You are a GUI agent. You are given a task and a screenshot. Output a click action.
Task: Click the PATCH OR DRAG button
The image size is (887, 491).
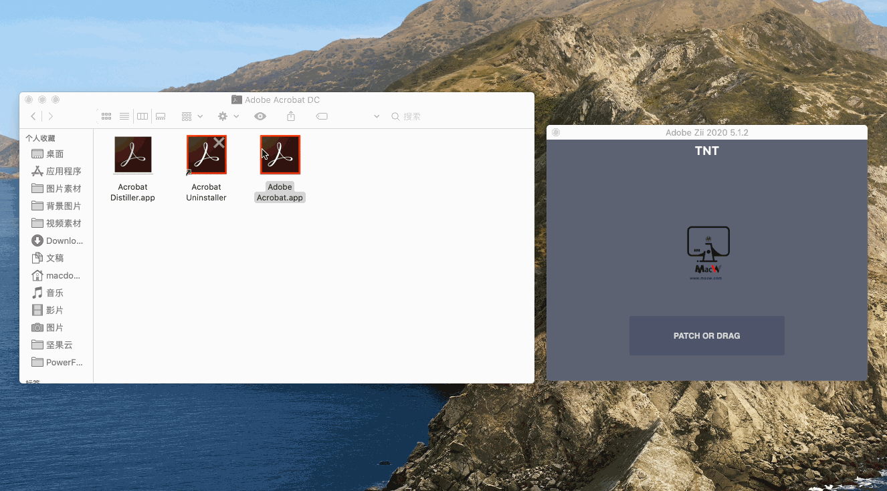[706, 335]
